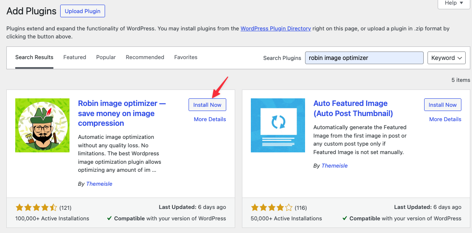This screenshot has height=233, width=472.
Task: Open More Details for Robin image optimizer
Action: coord(210,119)
